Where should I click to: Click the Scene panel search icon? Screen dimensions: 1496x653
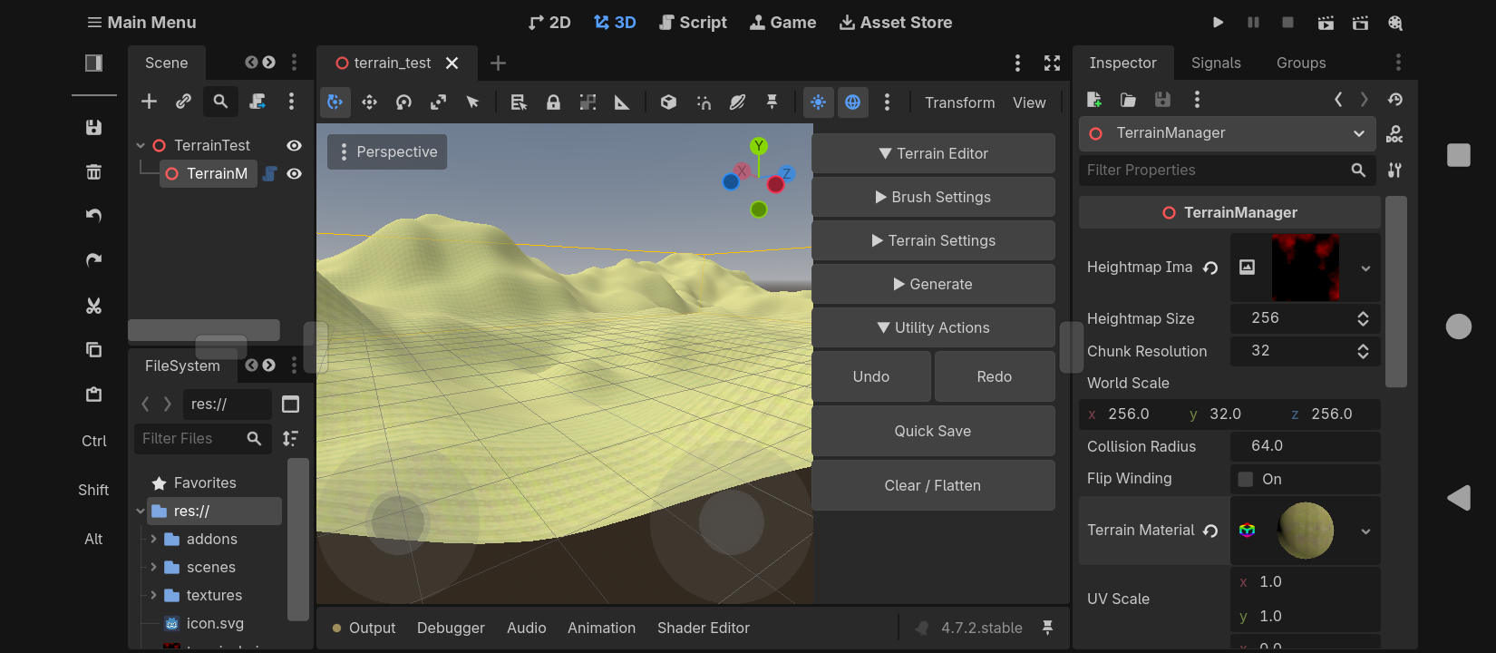[220, 102]
